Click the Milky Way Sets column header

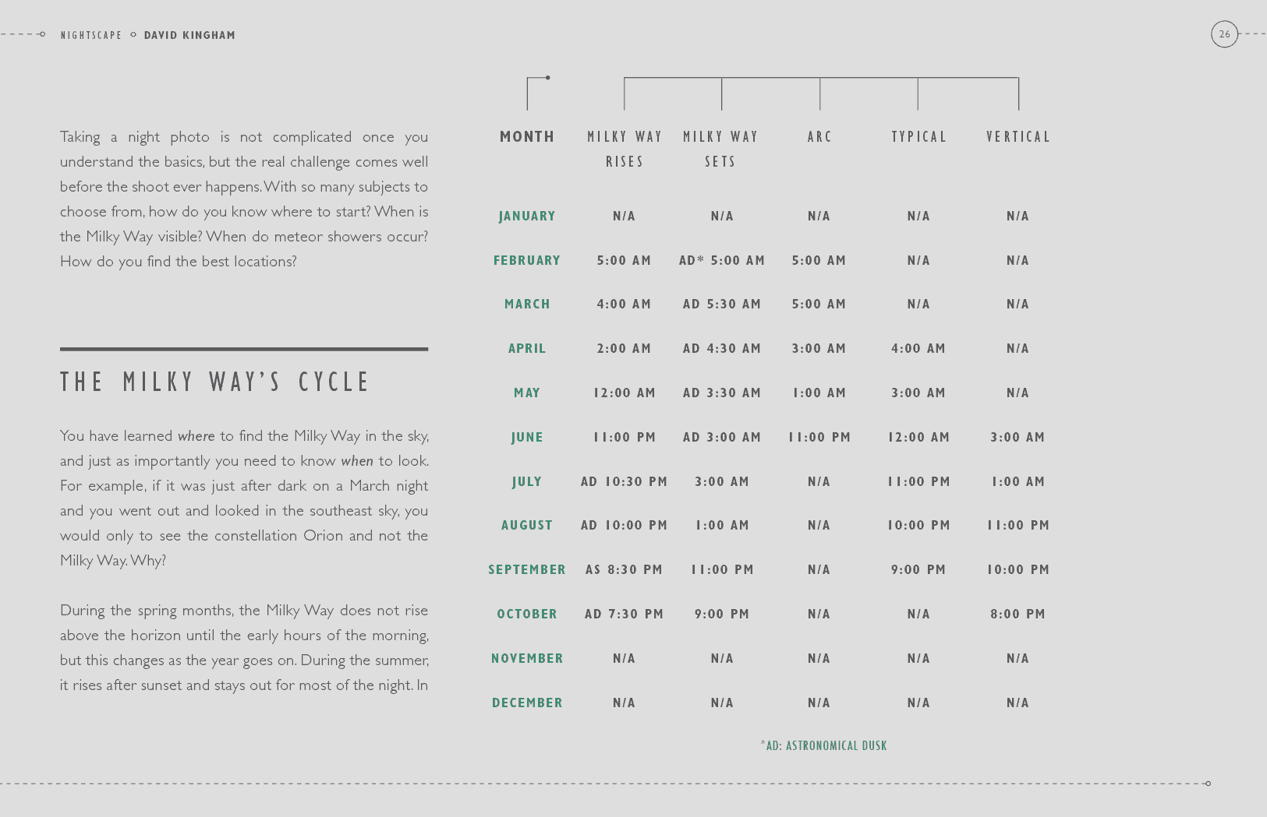click(720, 149)
